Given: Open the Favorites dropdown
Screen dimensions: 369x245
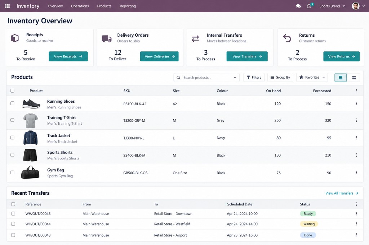Looking at the screenshot, I should (312, 78).
